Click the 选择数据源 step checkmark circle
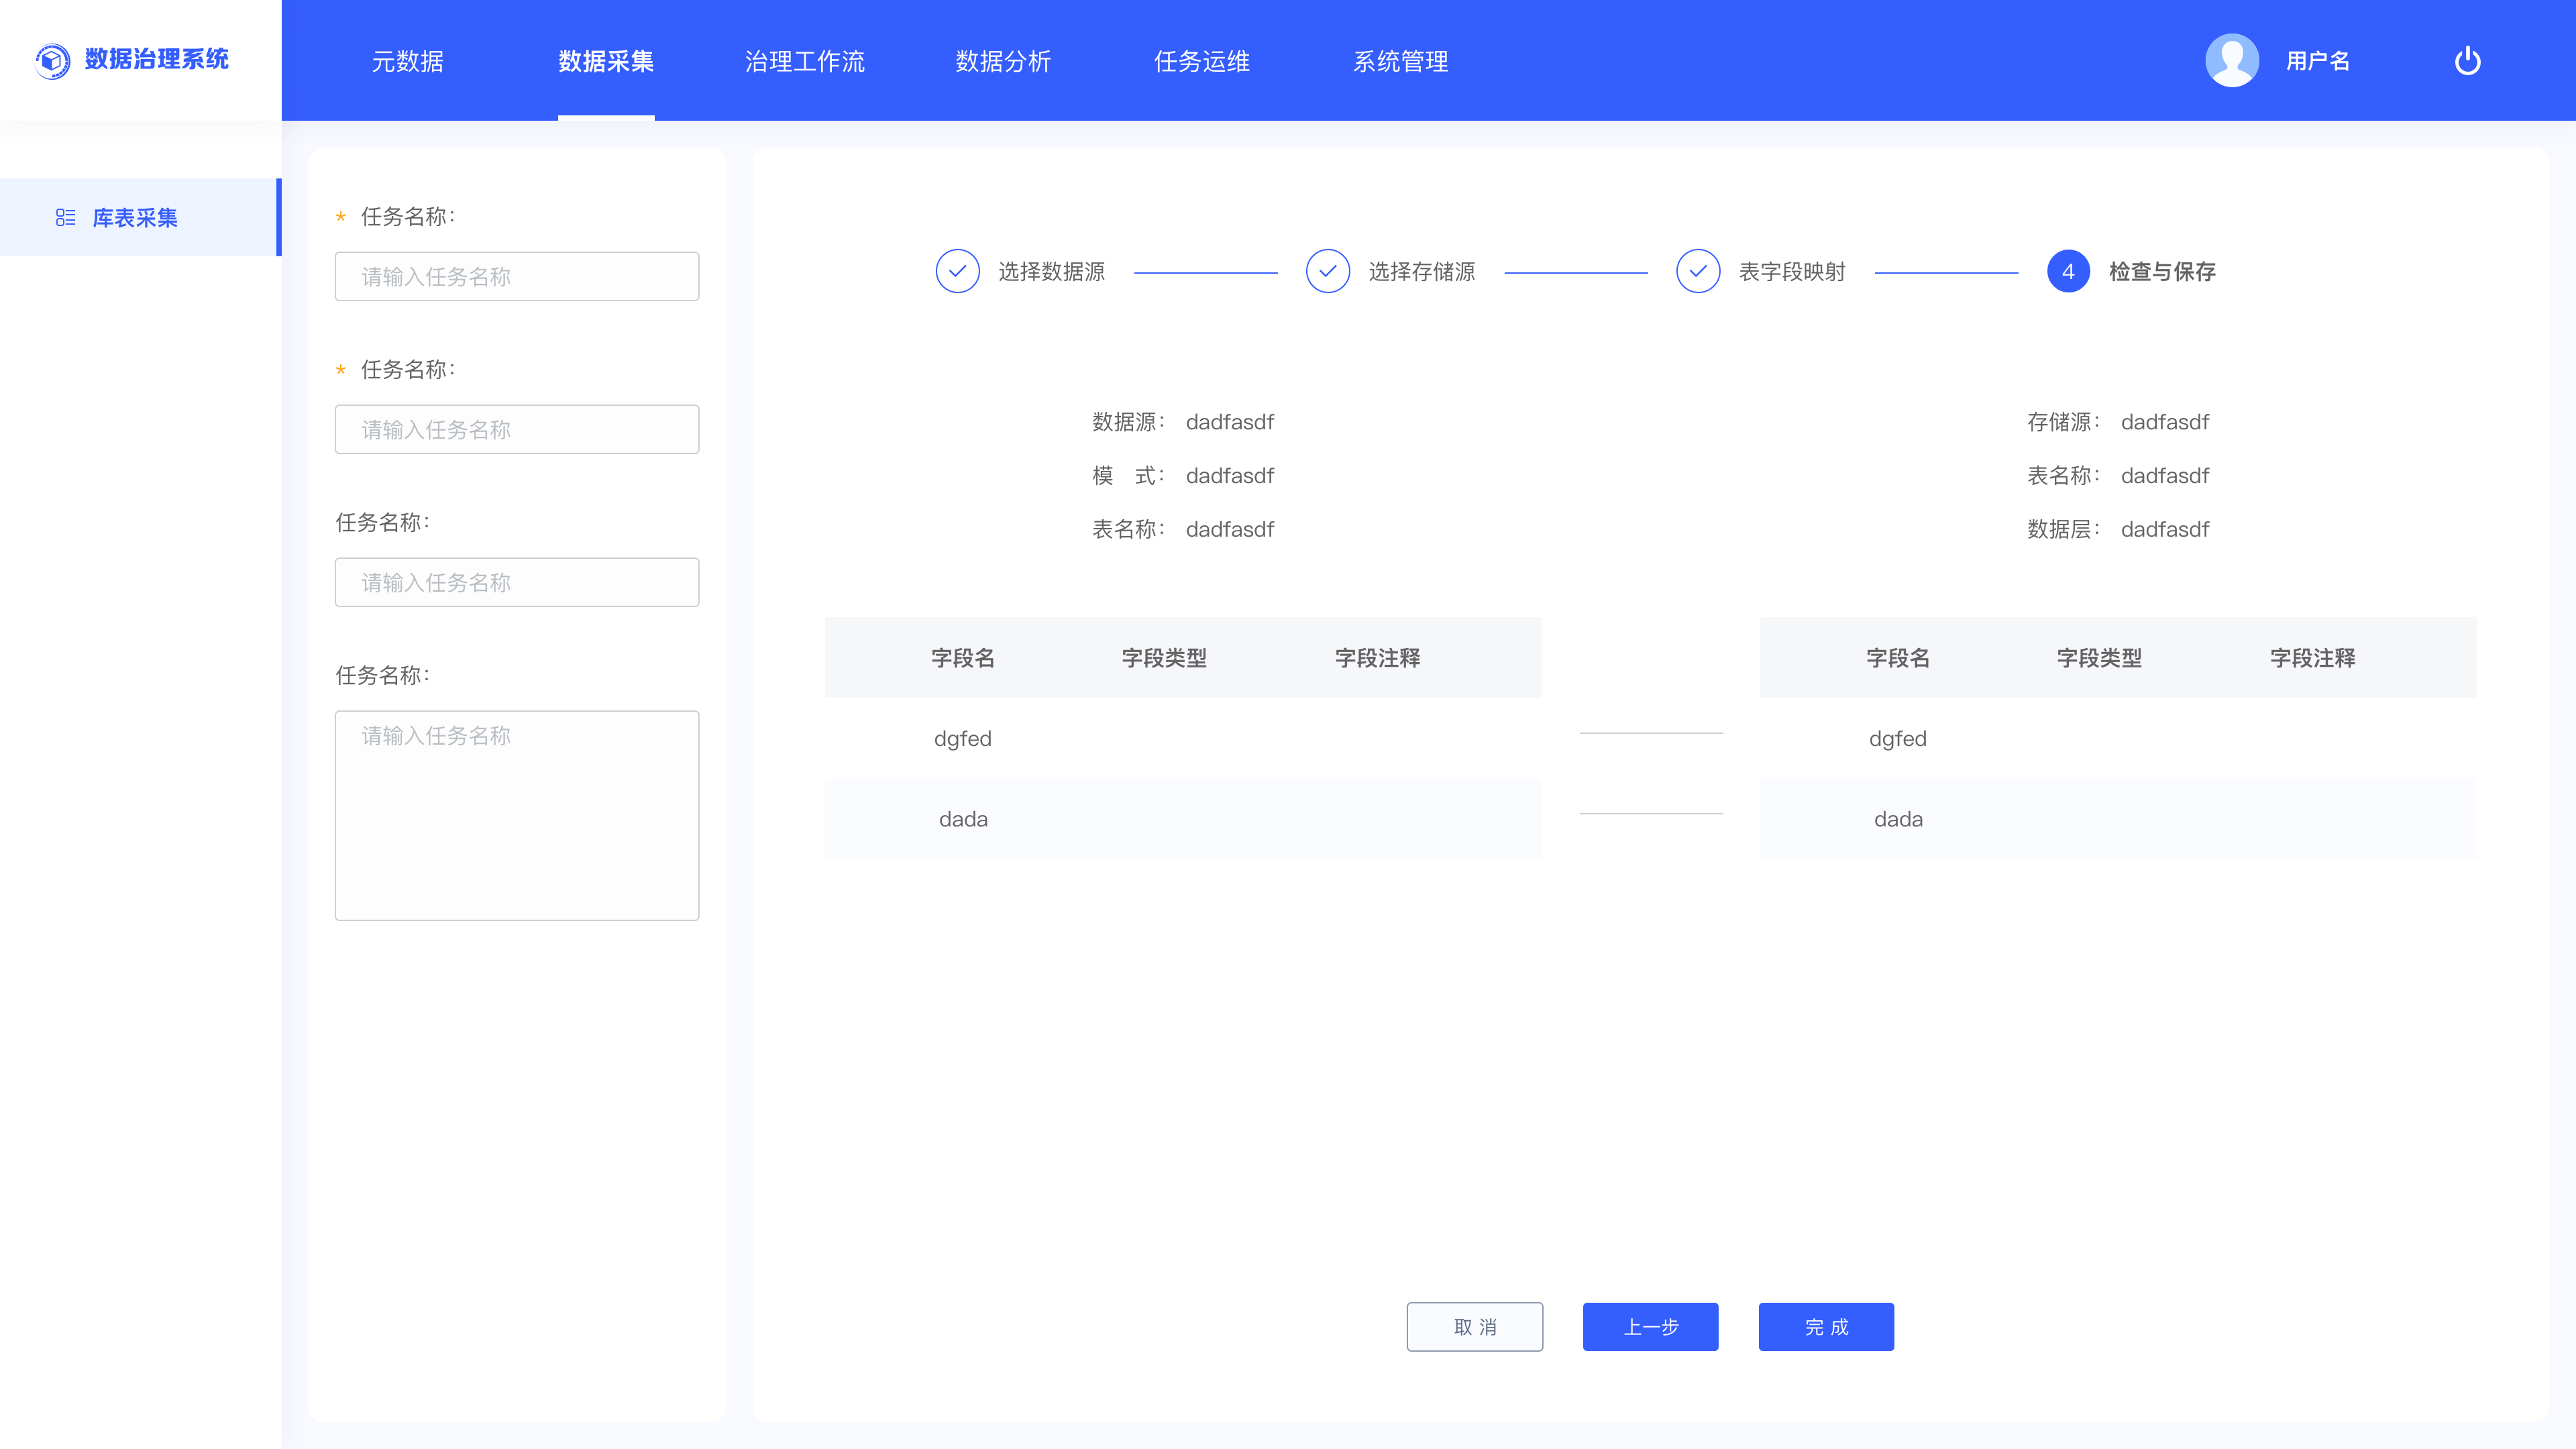 (957, 271)
